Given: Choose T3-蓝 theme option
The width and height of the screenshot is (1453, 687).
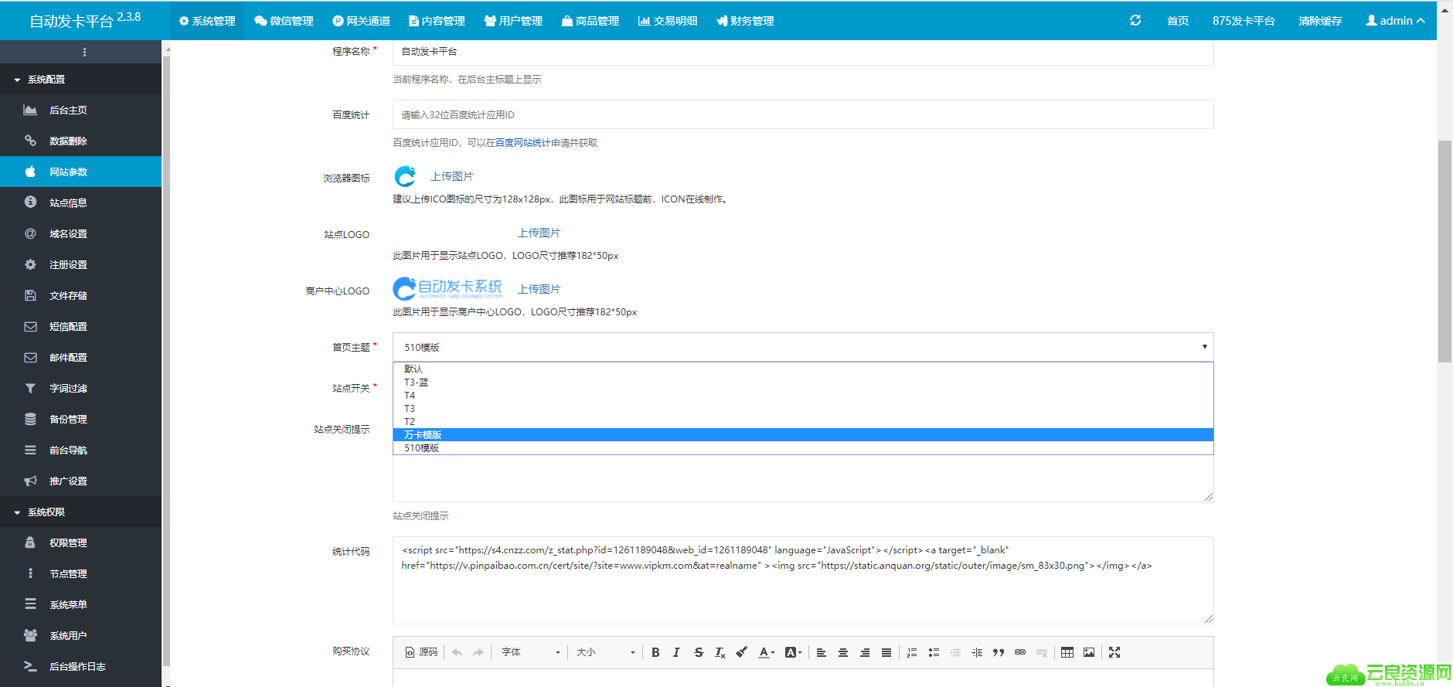Looking at the screenshot, I should click(x=803, y=383).
